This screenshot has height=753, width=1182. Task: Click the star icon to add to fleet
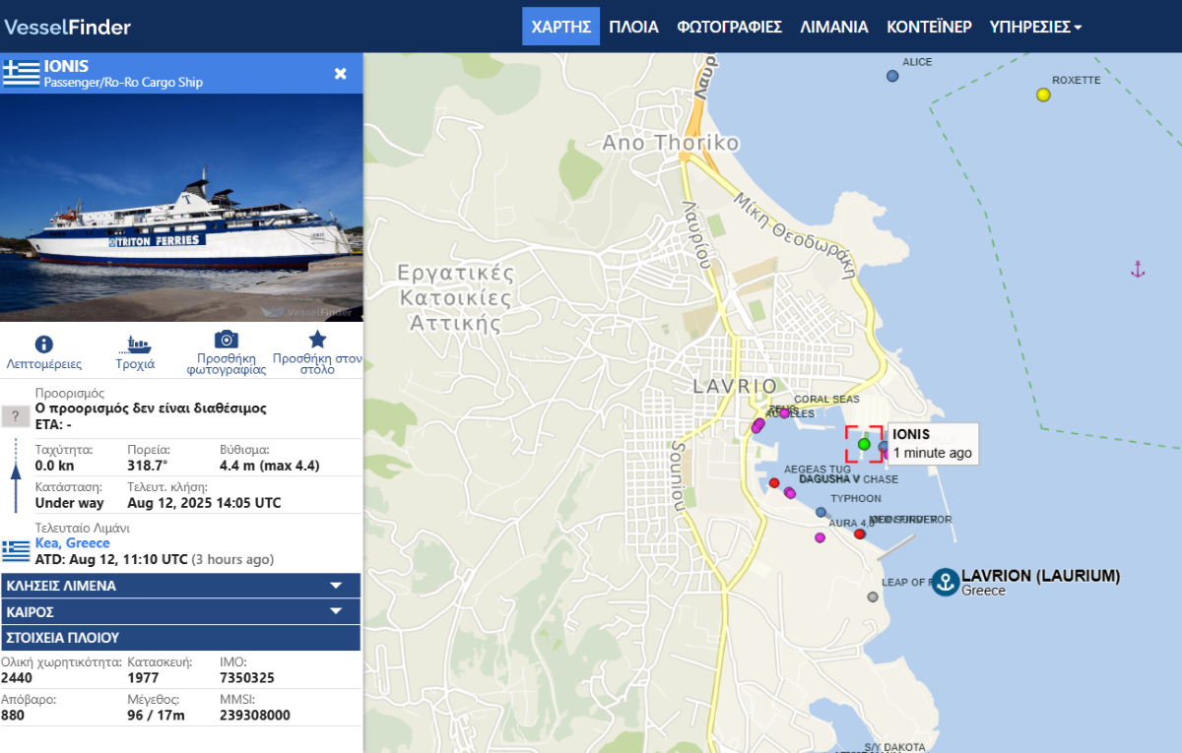[317, 340]
